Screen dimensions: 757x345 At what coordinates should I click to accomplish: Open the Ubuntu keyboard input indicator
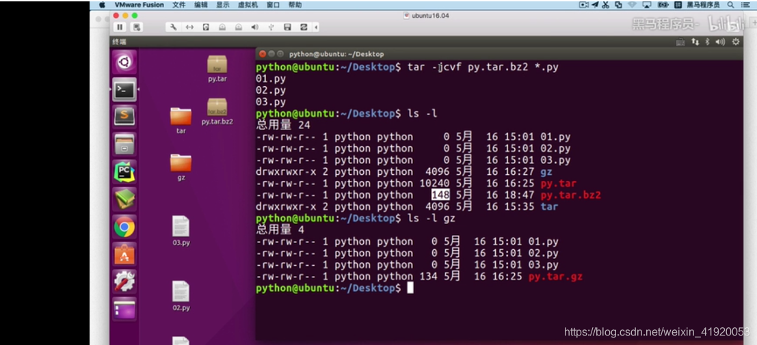pos(680,42)
